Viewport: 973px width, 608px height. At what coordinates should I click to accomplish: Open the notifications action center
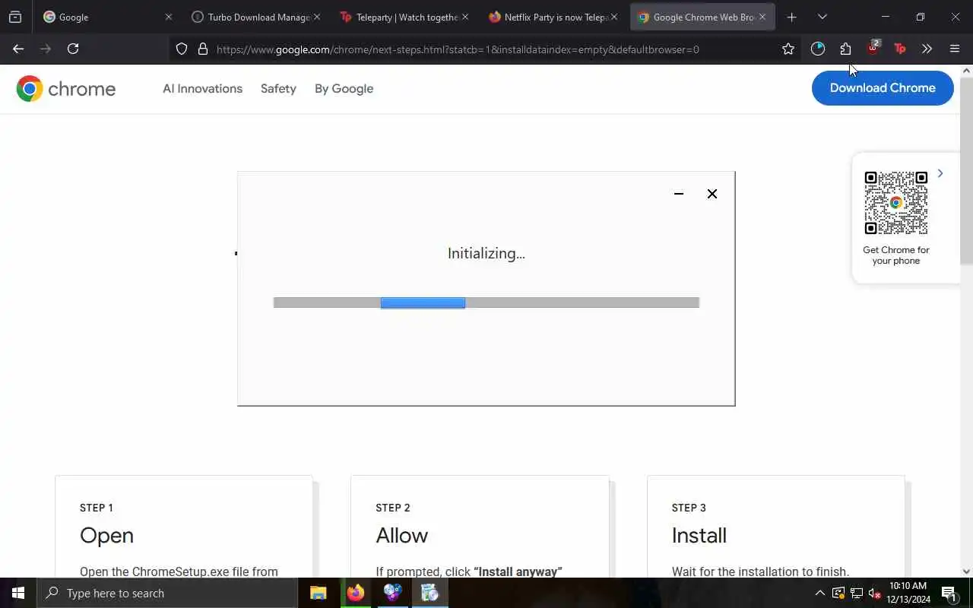pos(949,593)
